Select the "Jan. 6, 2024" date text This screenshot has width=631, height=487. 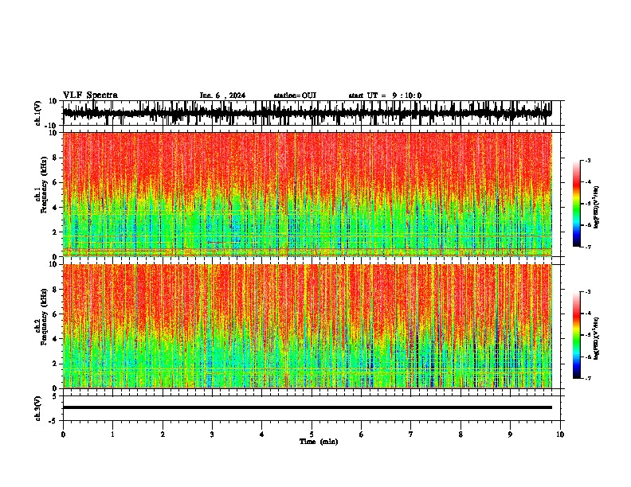coord(222,95)
